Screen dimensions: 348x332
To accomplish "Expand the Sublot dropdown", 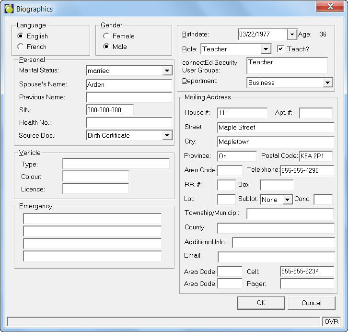I will point(287,200).
